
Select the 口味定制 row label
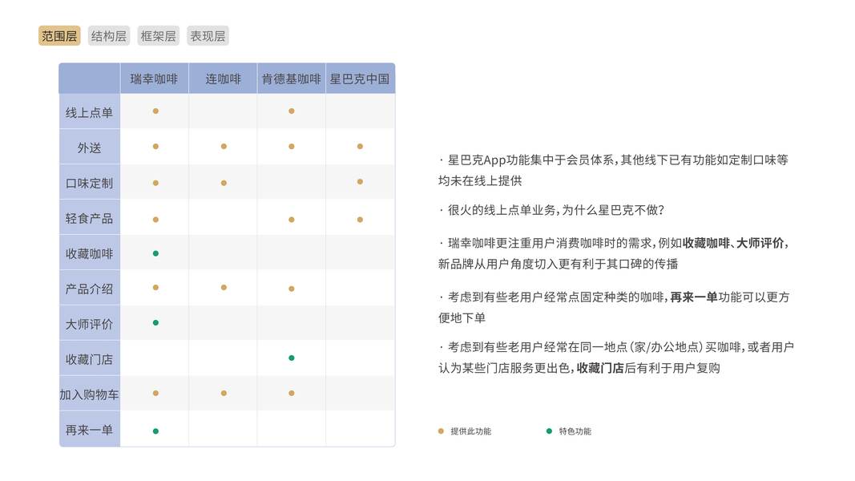(89, 183)
